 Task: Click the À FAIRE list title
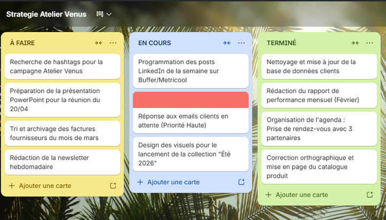[x=22, y=43]
